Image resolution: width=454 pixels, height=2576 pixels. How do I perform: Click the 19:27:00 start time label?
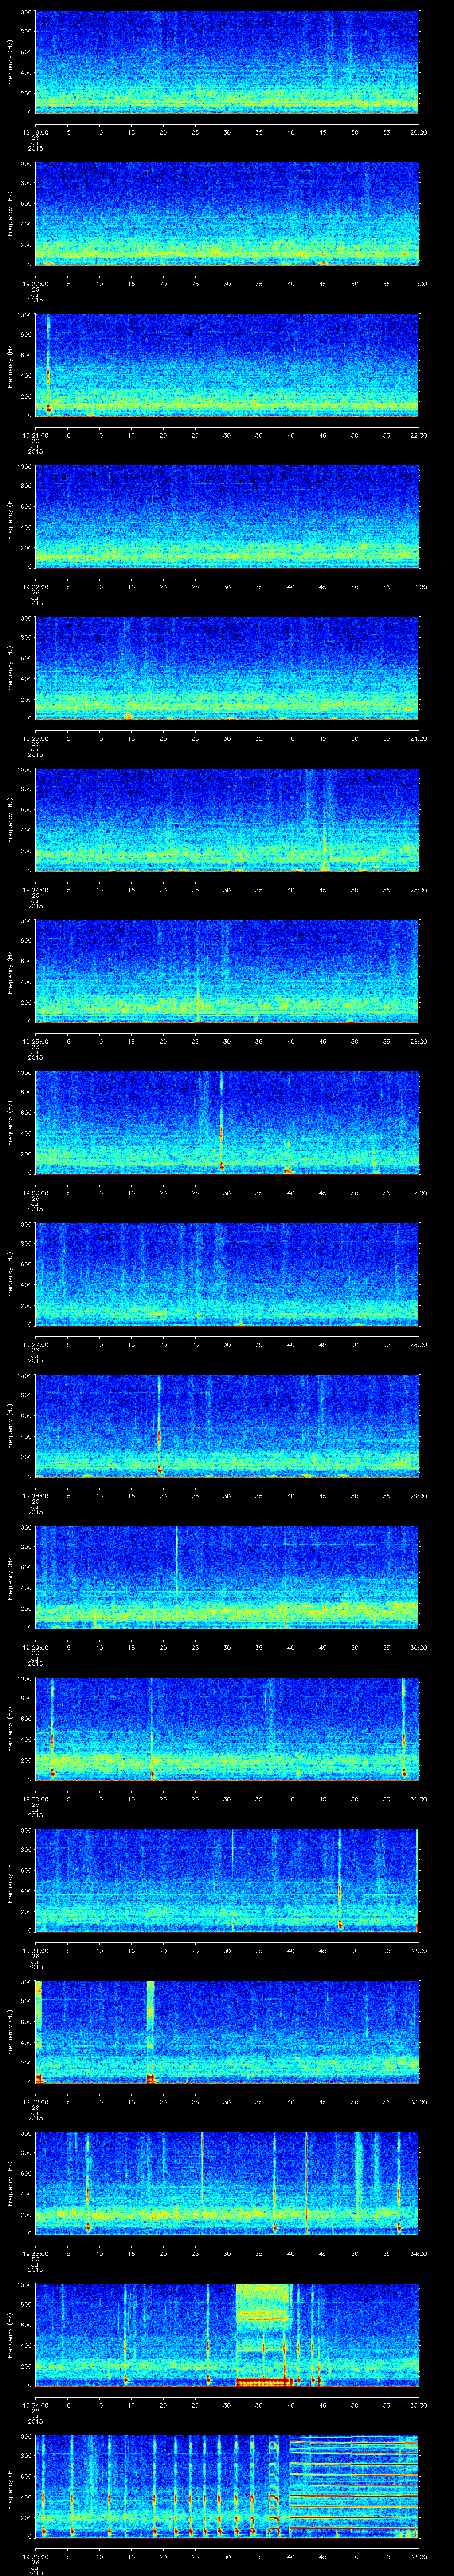pyautogui.click(x=35, y=1344)
